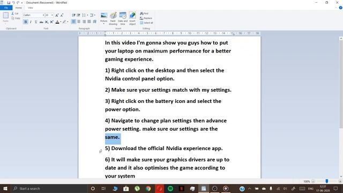Image resolution: width=343 pixels, height=193 pixels.
Task: Start a bulleted list
Action: tap(84, 15)
